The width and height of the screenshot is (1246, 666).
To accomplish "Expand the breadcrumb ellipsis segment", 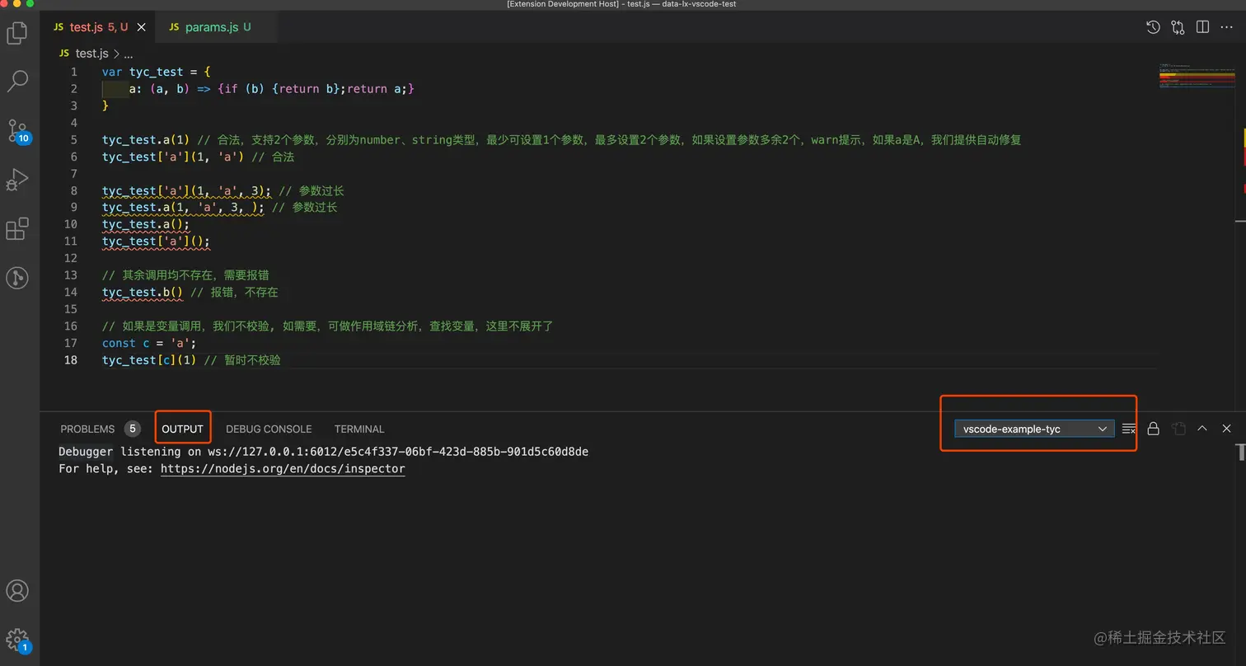I will (x=128, y=54).
